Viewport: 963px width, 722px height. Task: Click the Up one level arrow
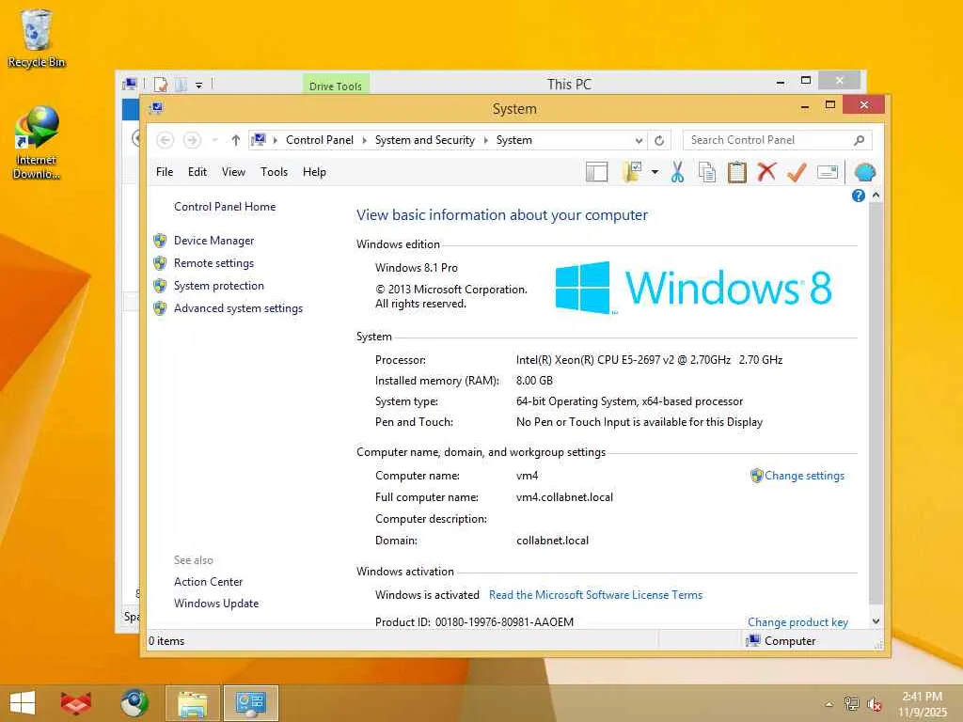point(235,140)
